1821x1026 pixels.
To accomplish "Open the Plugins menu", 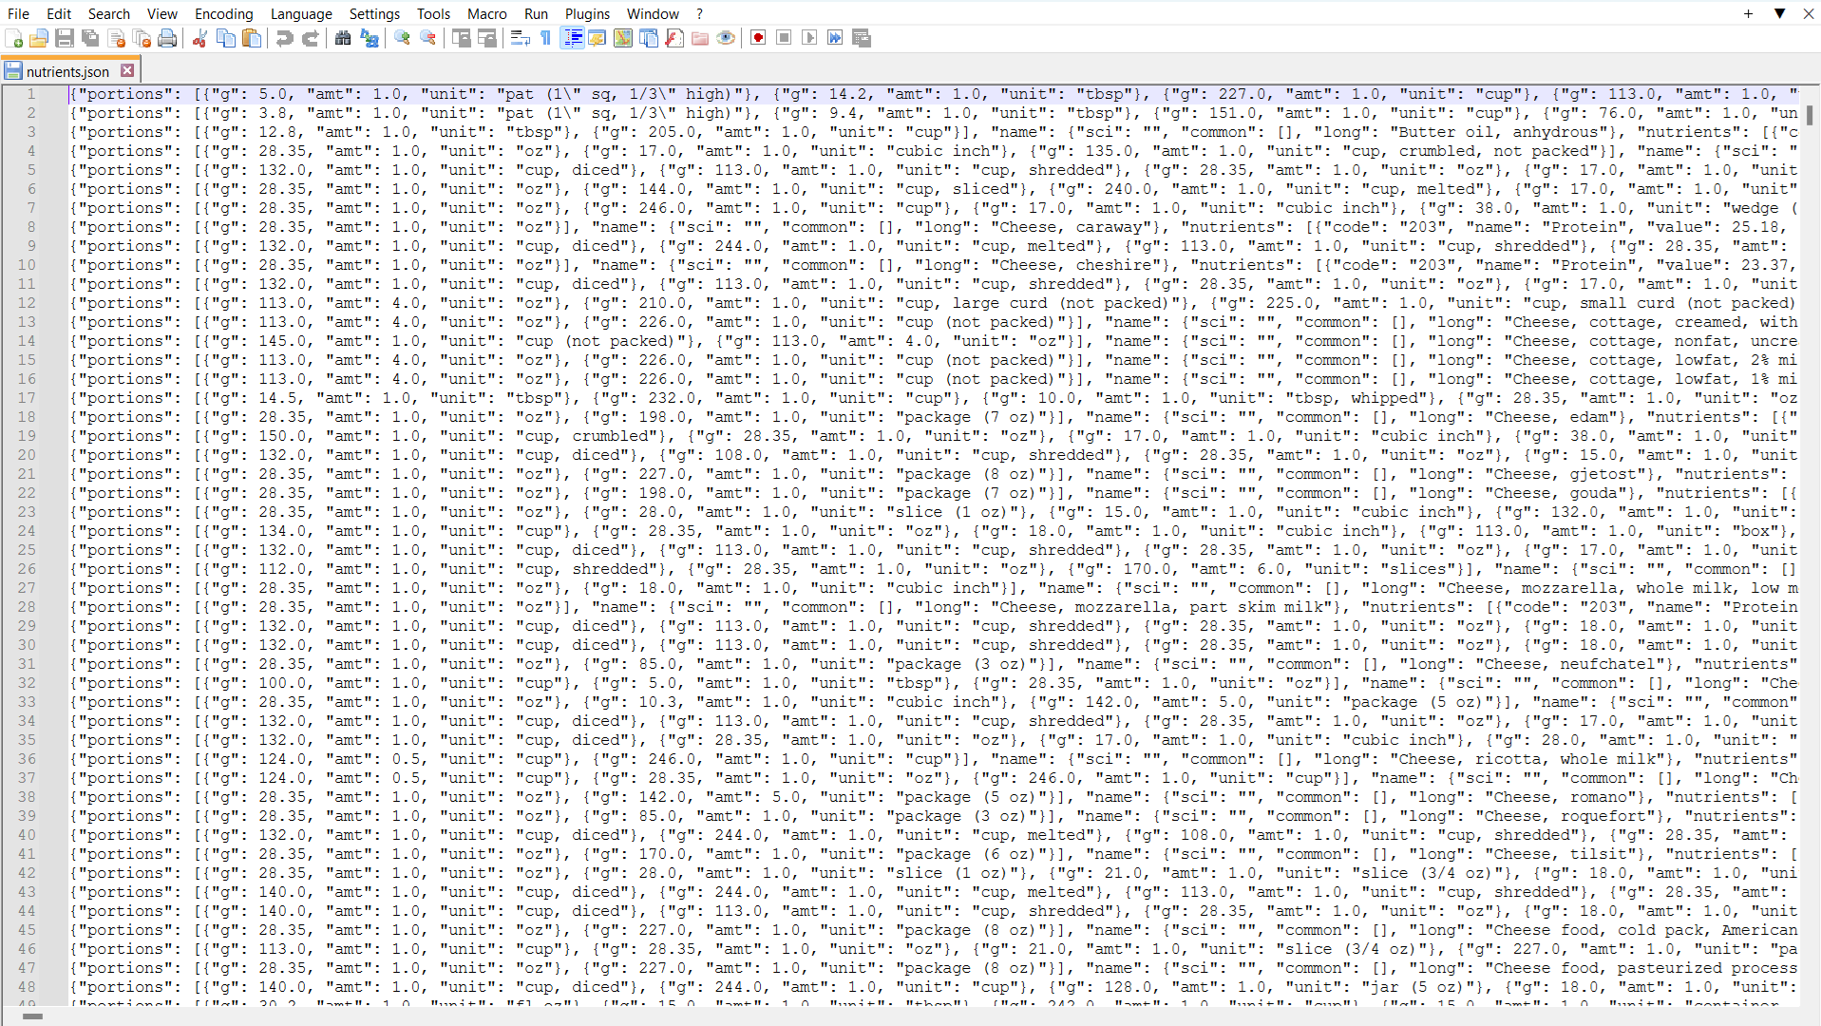I will coord(587,13).
